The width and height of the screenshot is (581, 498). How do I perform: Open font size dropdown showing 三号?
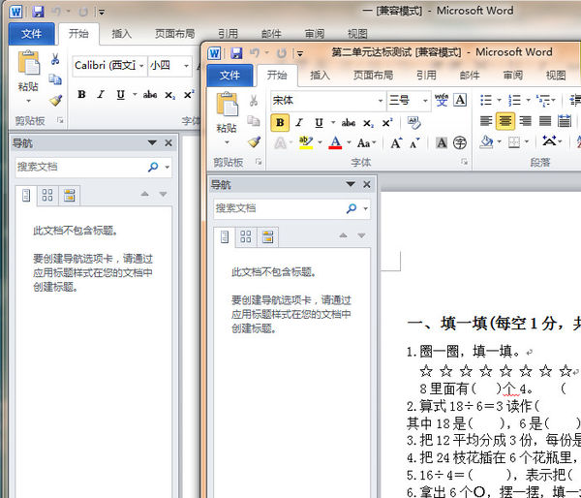425,101
